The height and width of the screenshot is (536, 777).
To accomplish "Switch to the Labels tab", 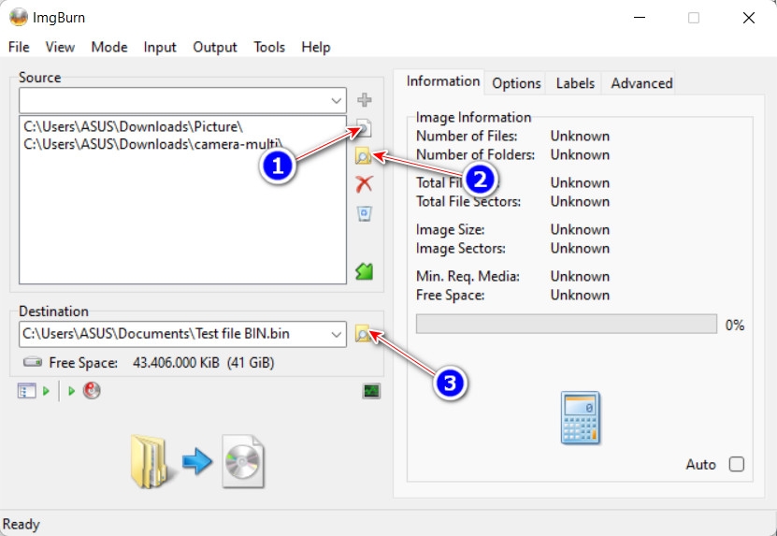I will pyautogui.click(x=575, y=83).
